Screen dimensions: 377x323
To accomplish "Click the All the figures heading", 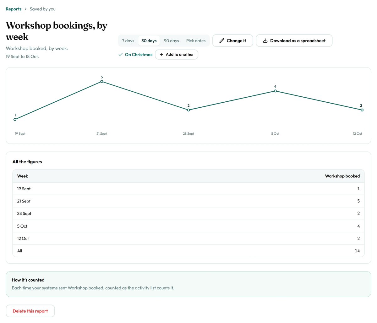I will coord(27,162).
